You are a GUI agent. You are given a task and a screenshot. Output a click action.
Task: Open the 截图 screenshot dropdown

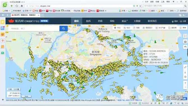[x=162, y=11]
